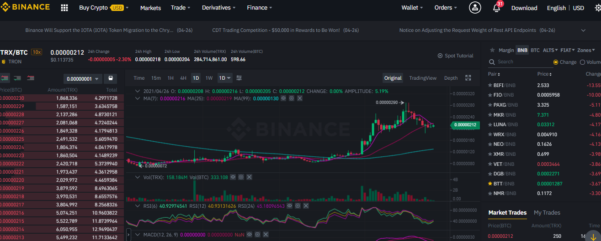Expand the announcements chevron
The image size is (601, 241).
click(583, 30)
